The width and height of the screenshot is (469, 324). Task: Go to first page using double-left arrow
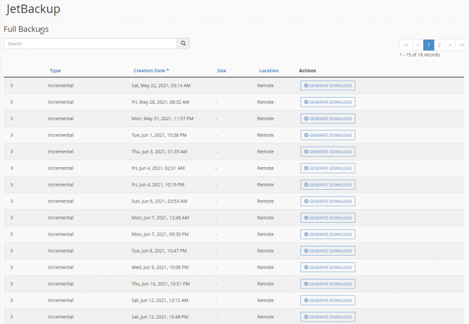coord(406,45)
